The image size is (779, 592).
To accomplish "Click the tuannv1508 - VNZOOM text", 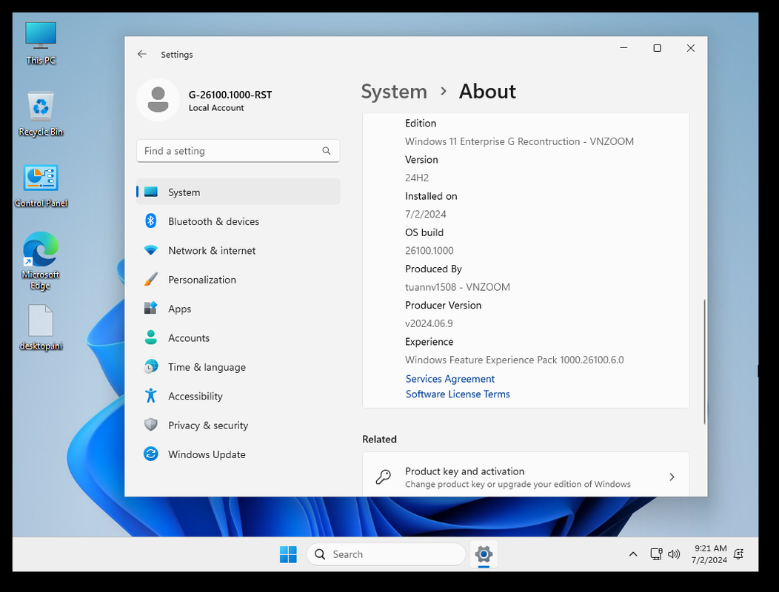I will [458, 287].
